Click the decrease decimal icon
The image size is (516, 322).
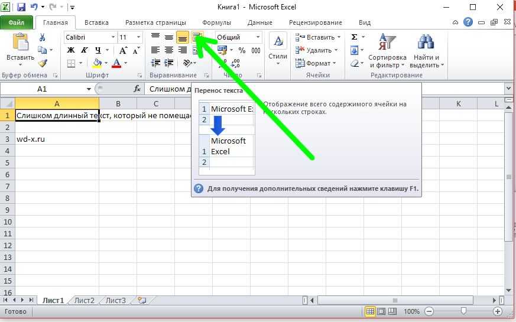pyautogui.click(x=236, y=63)
